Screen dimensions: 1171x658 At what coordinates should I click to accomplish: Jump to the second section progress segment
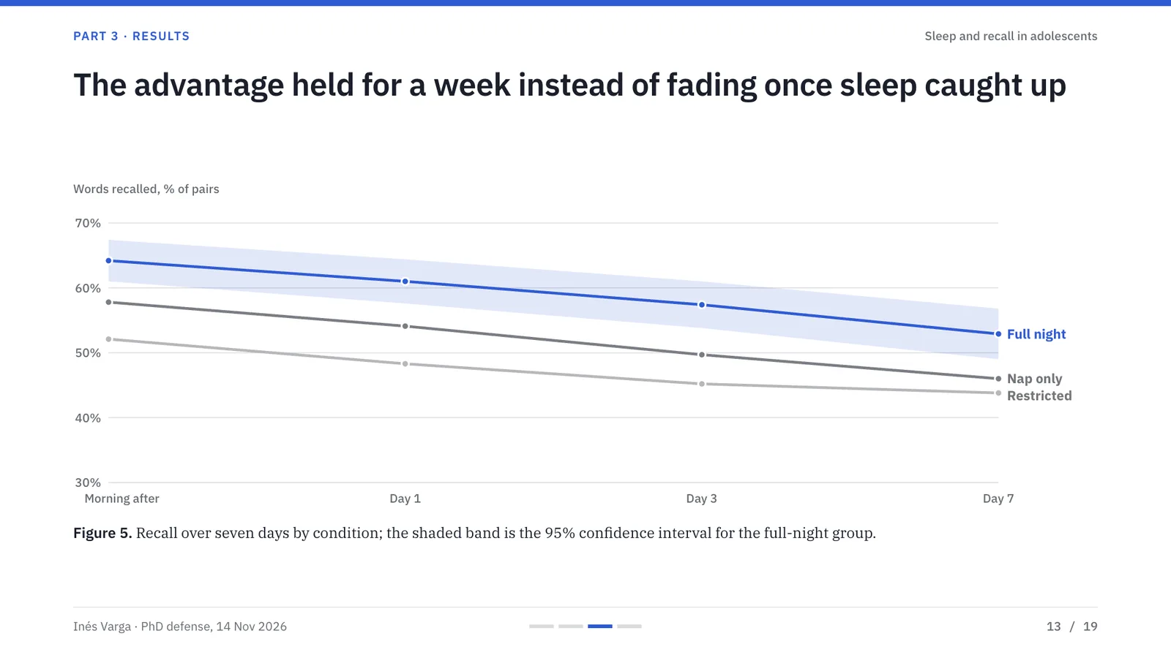[571, 627]
